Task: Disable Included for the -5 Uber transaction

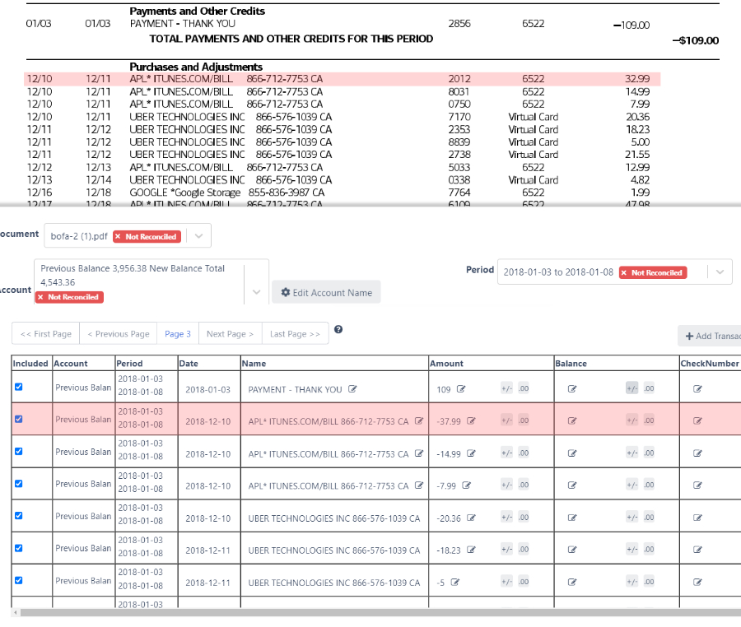Action: [19, 580]
